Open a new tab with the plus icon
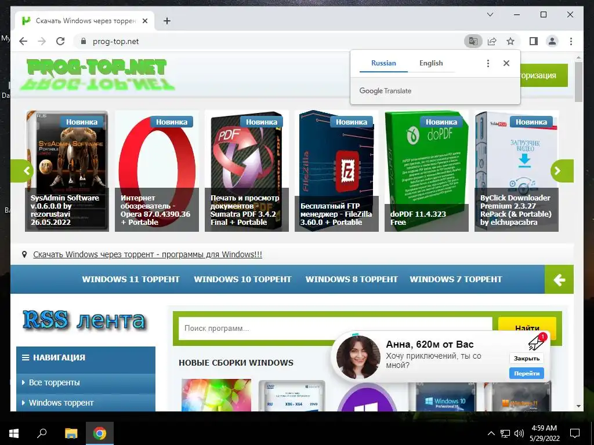The image size is (594, 445). (166, 21)
